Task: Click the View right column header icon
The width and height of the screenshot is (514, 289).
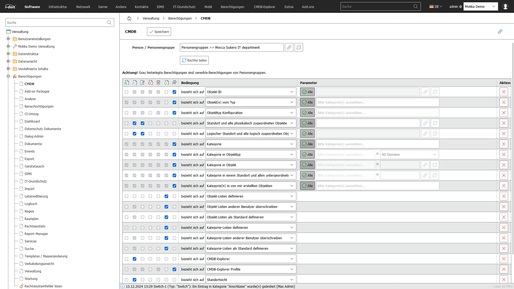Action: pos(135,83)
